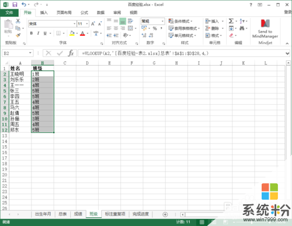Screen dimensions: 292x226
Task: Toggle Wrap Text
Action: [130, 21]
